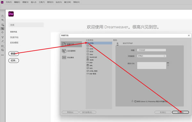The image size is (192, 122).
Task: Click the 创建(R) button
Action: [x=180, y=112]
